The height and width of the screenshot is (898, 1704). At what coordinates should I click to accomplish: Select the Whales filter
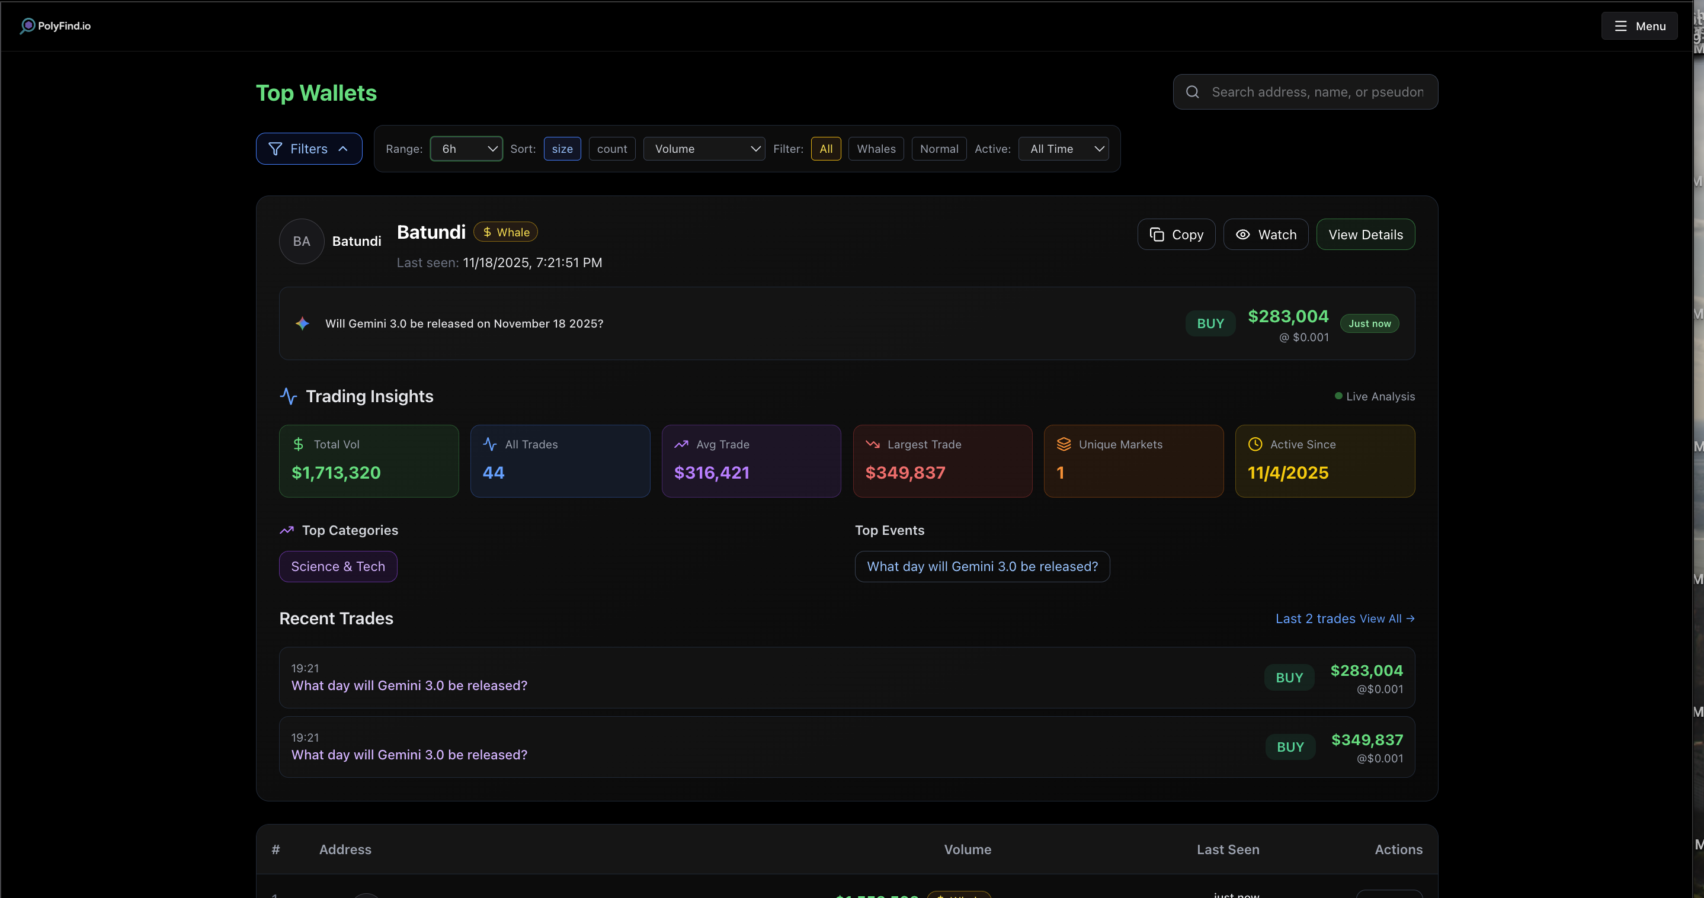point(876,149)
